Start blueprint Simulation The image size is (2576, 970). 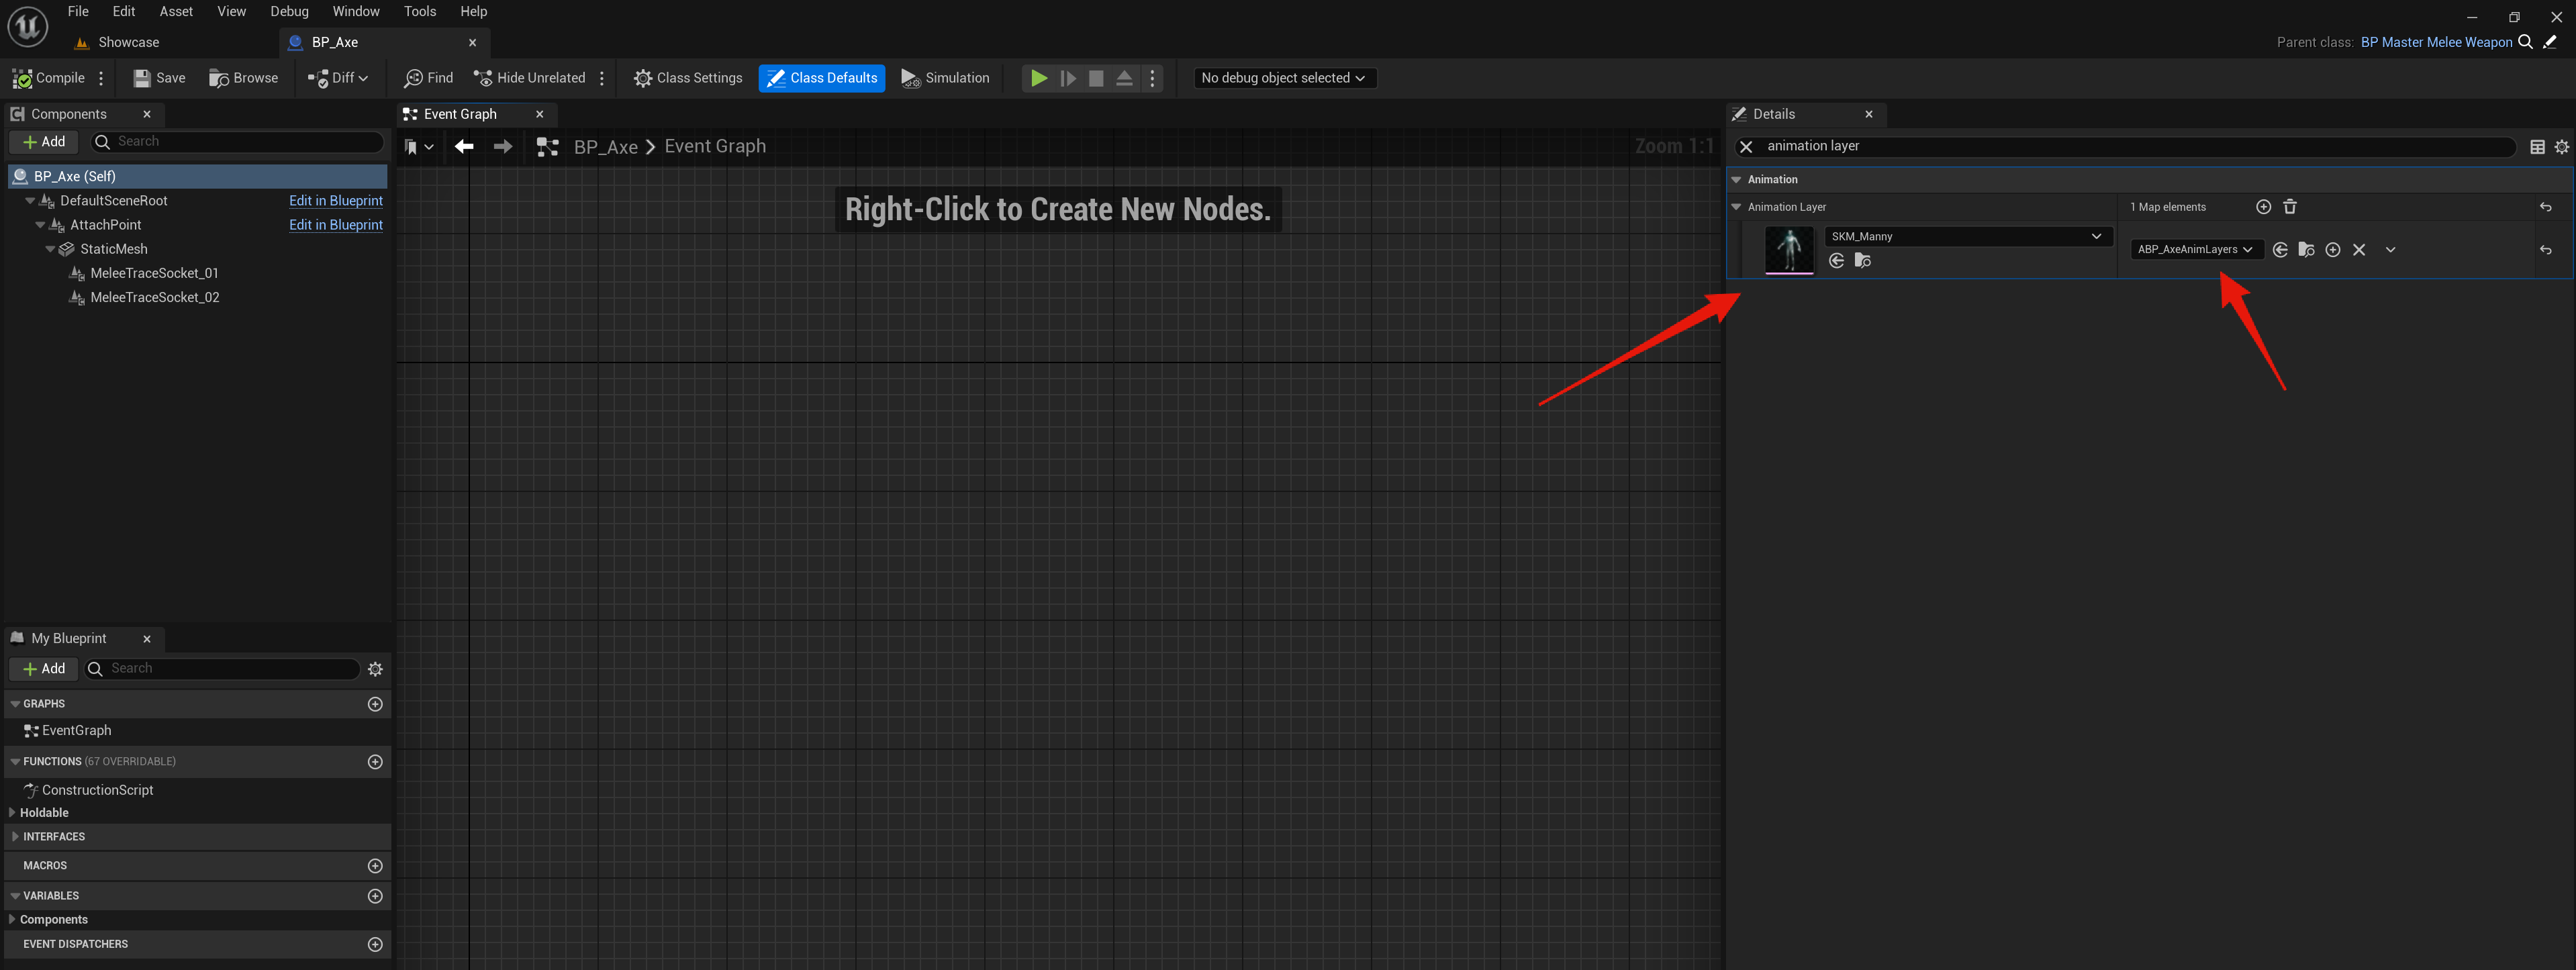click(x=944, y=77)
